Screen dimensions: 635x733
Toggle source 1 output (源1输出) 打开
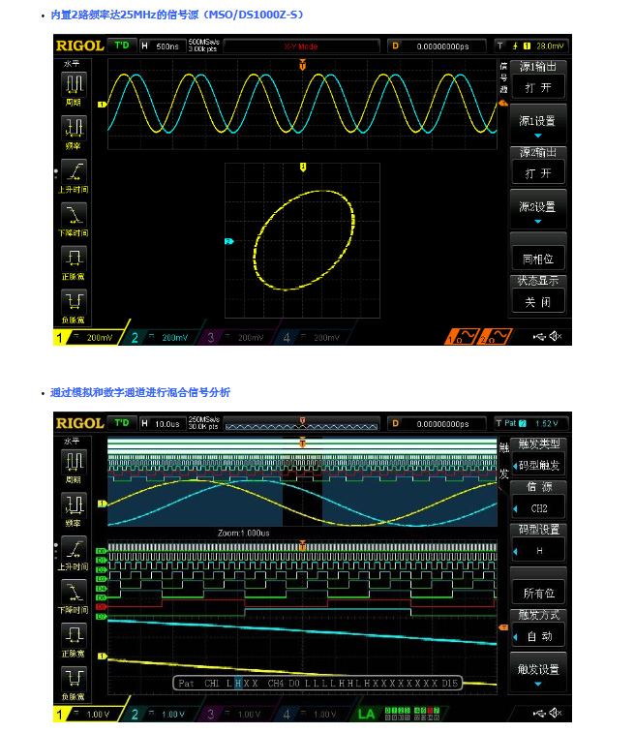coord(538,85)
